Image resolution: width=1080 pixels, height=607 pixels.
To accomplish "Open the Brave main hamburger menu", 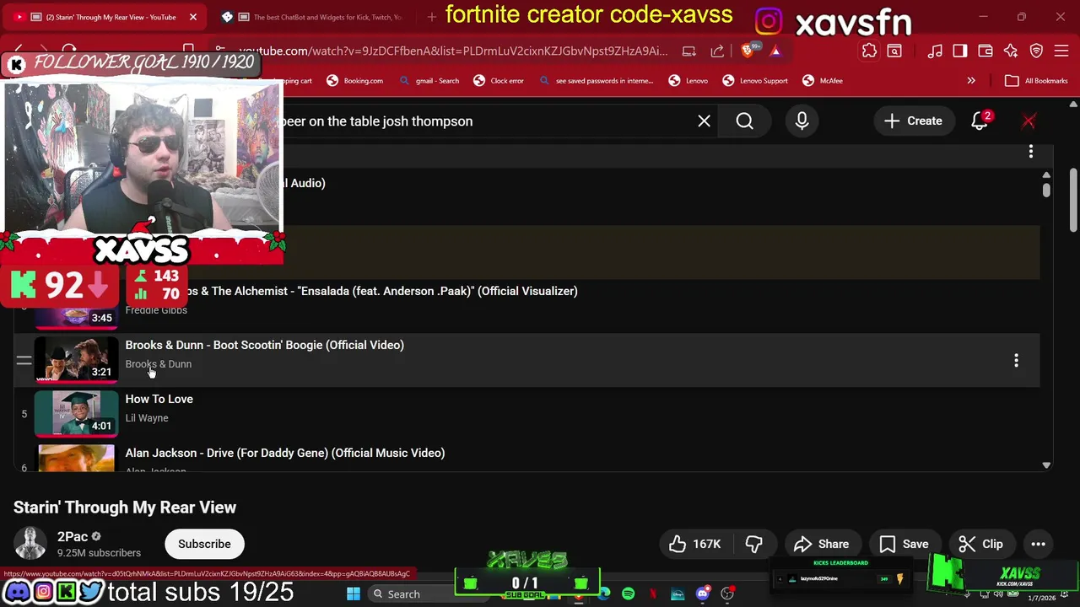I will tap(1061, 51).
